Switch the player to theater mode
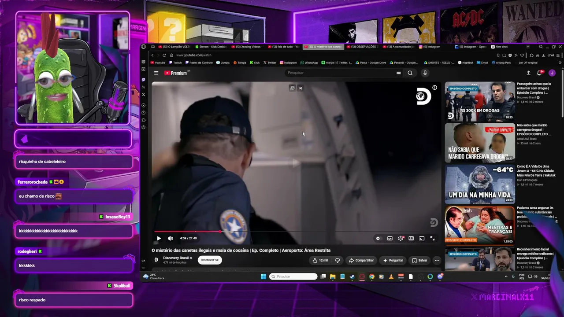This screenshot has height=317, width=564. pos(411,238)
